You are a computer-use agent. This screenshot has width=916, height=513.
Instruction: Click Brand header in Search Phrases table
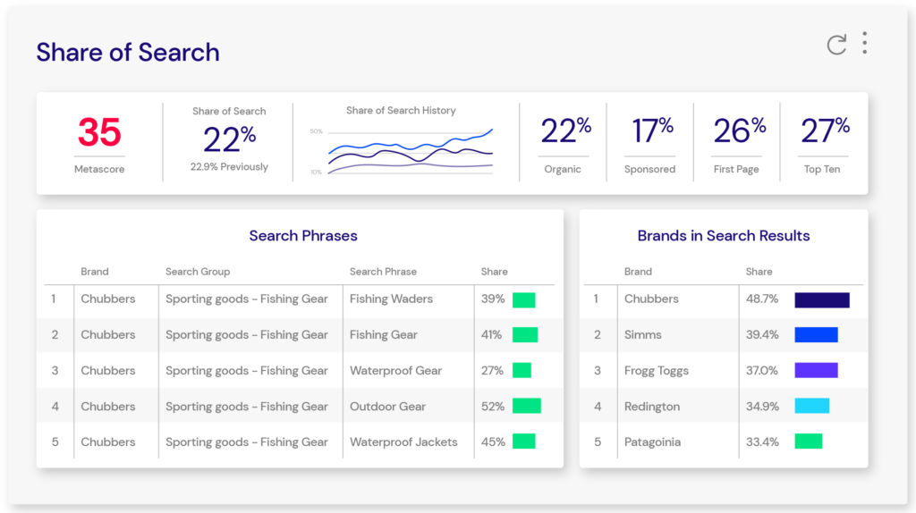95,272
